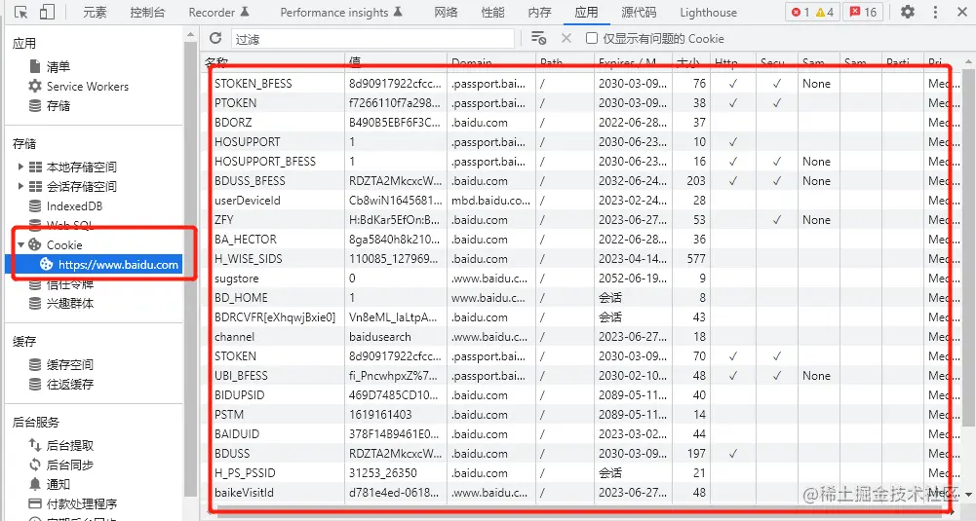Close the DevTools panel
This screenshot has height=521, width=976.
pyautogui.click(x=961, y=12)
